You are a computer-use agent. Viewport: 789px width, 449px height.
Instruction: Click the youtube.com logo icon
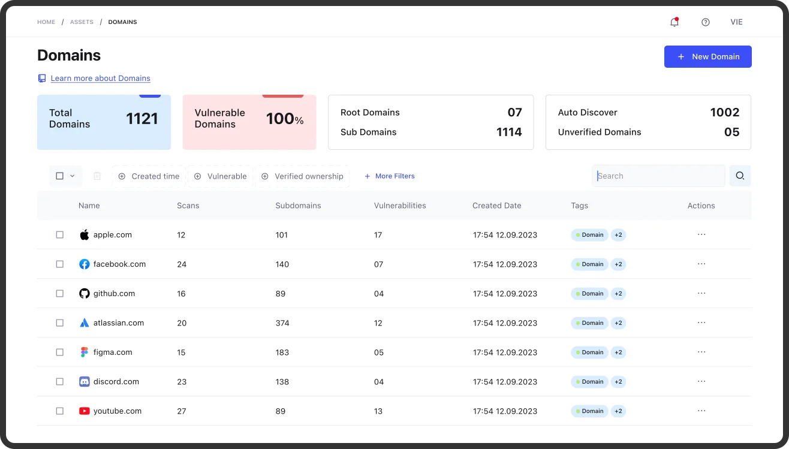85,411
